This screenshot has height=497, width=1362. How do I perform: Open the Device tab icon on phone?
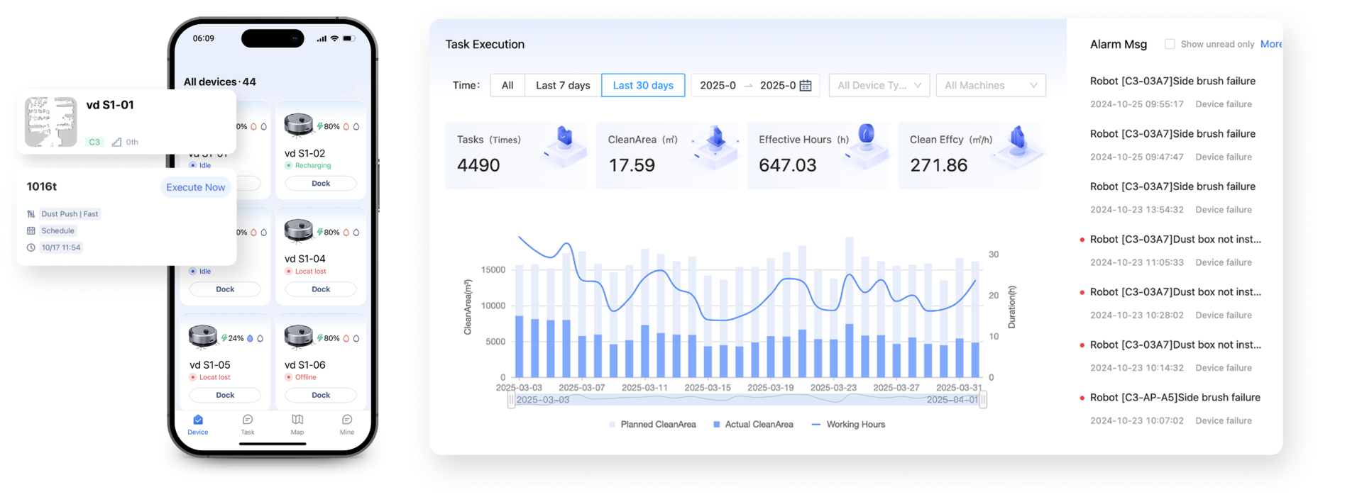pos(198,420)
